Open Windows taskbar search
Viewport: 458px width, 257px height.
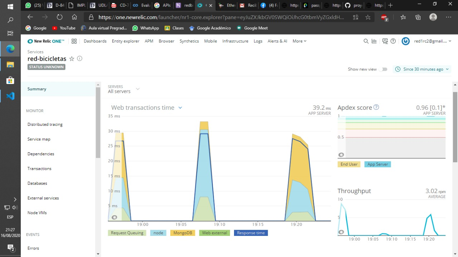coord(10,20)
